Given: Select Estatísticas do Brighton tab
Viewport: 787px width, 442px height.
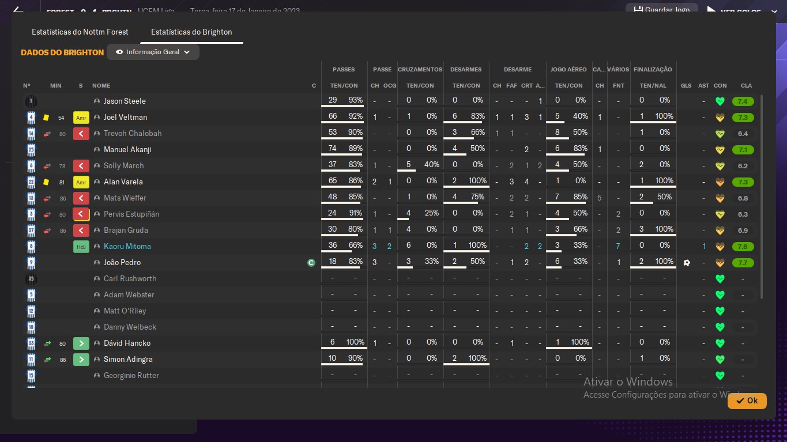Looking at the screenshot, I should 191,32.
